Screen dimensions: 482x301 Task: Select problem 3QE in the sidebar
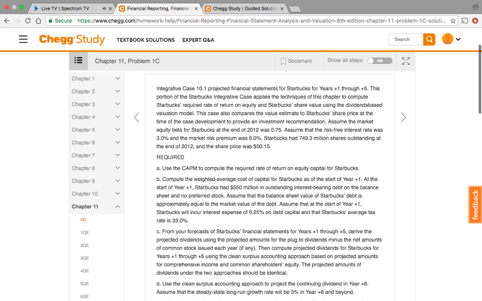84,258
